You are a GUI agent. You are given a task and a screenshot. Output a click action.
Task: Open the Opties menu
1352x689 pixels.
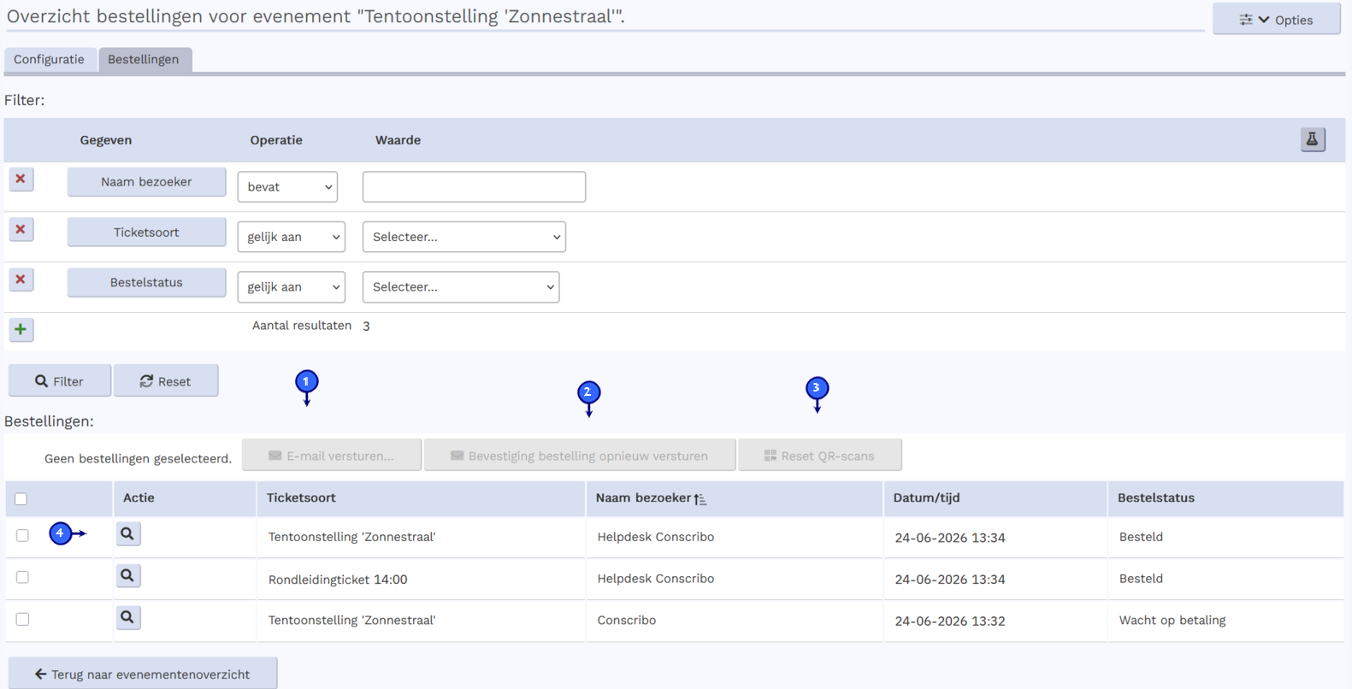point(1277,20)
